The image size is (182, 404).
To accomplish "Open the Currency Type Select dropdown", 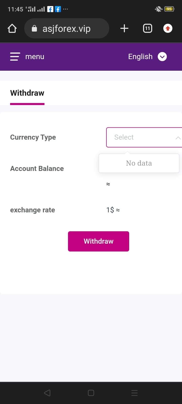I will pyautogui.click(x=144, y=137).
